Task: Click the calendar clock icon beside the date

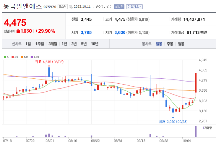Action: pos(71,7)
